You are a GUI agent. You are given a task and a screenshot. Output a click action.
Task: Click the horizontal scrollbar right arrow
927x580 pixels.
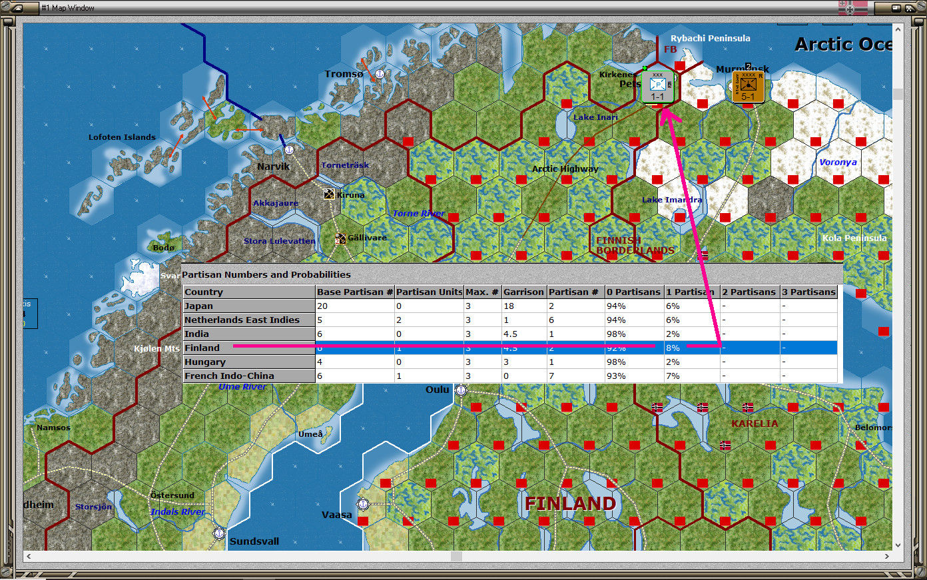click(x=887, y=556)
